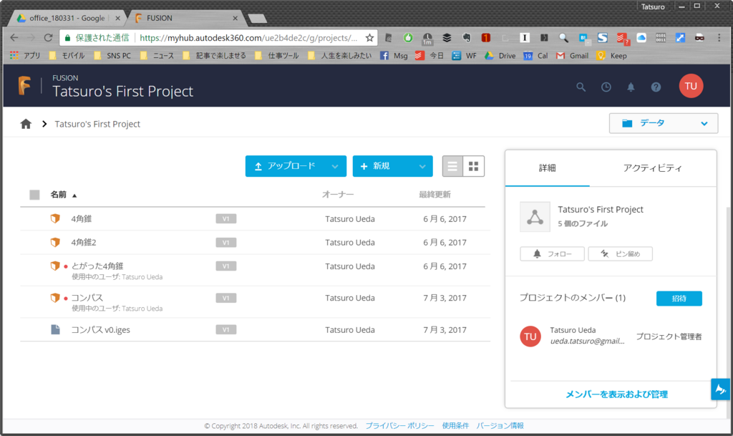Select the FUSION browser tab
733x436 pixels.
[185, 18]
